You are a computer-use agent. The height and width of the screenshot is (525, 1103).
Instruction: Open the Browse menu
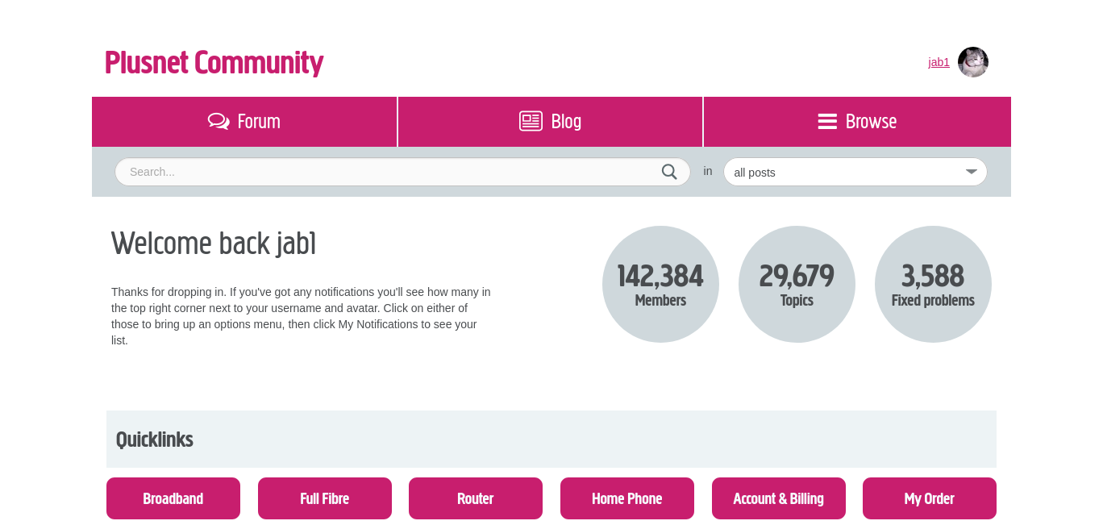[871, 121]
